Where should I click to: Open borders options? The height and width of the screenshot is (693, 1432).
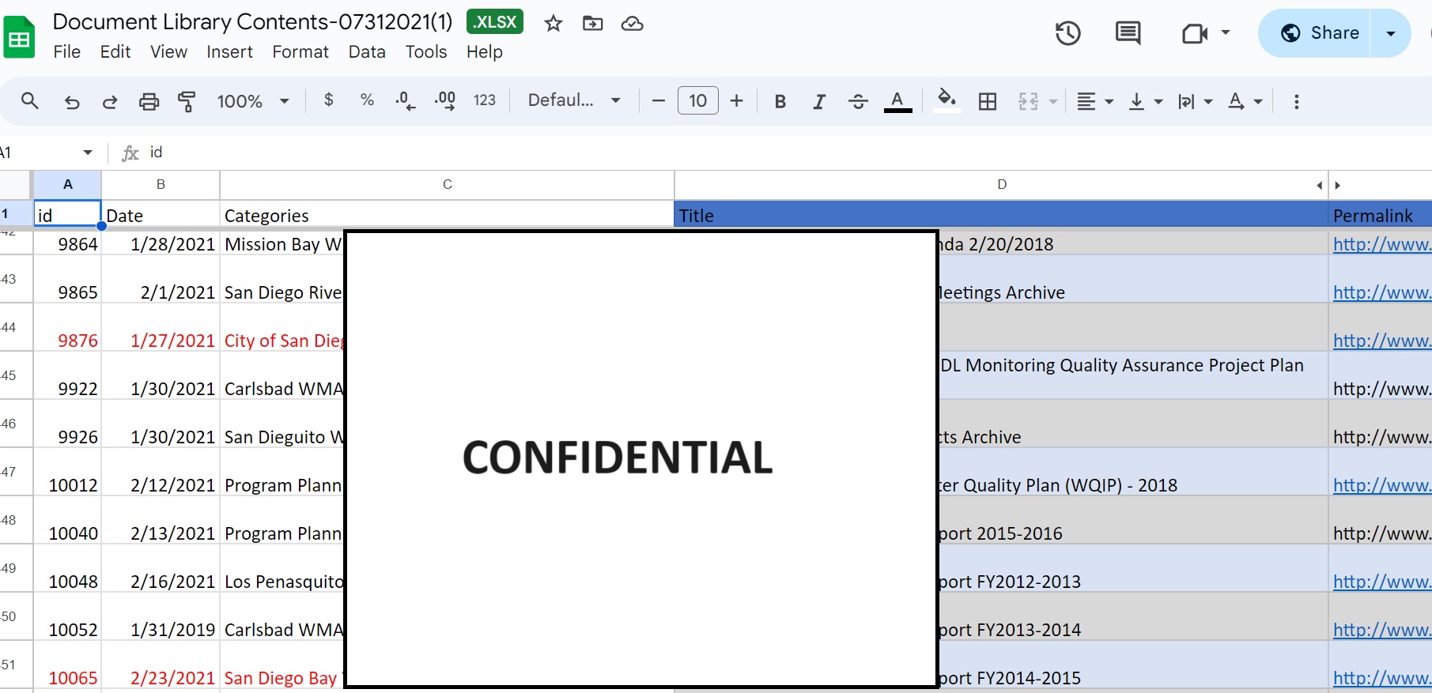click(988, 101)
